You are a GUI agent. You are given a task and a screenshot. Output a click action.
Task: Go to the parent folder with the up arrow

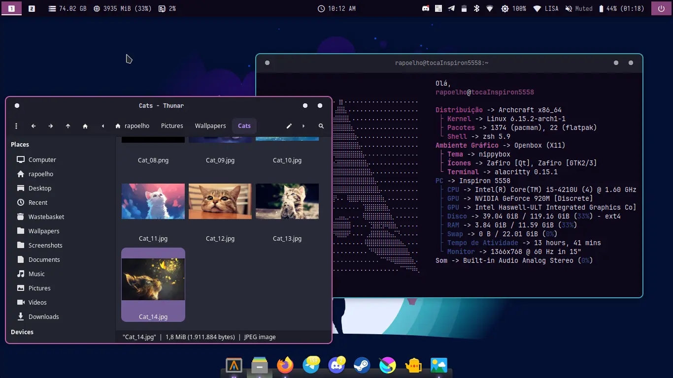(68, 126)
